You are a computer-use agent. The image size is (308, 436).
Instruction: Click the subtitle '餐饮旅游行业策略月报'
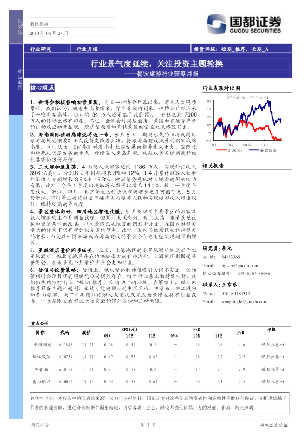point(168,74)
